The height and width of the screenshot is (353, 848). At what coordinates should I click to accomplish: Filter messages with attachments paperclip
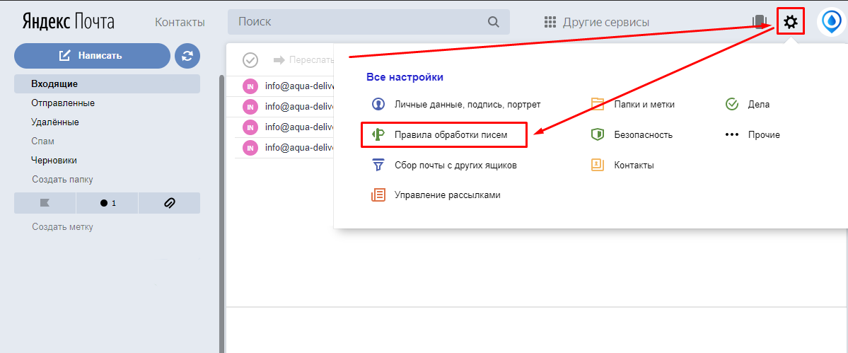click(169, 203)
